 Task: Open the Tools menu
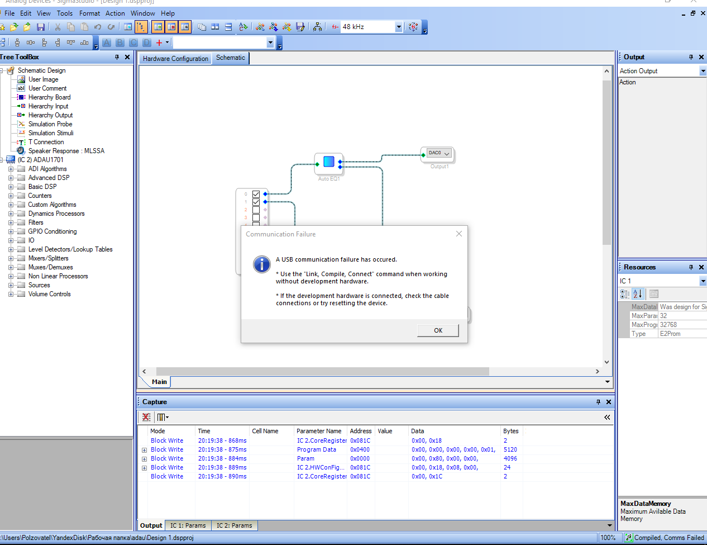point(65,13)
